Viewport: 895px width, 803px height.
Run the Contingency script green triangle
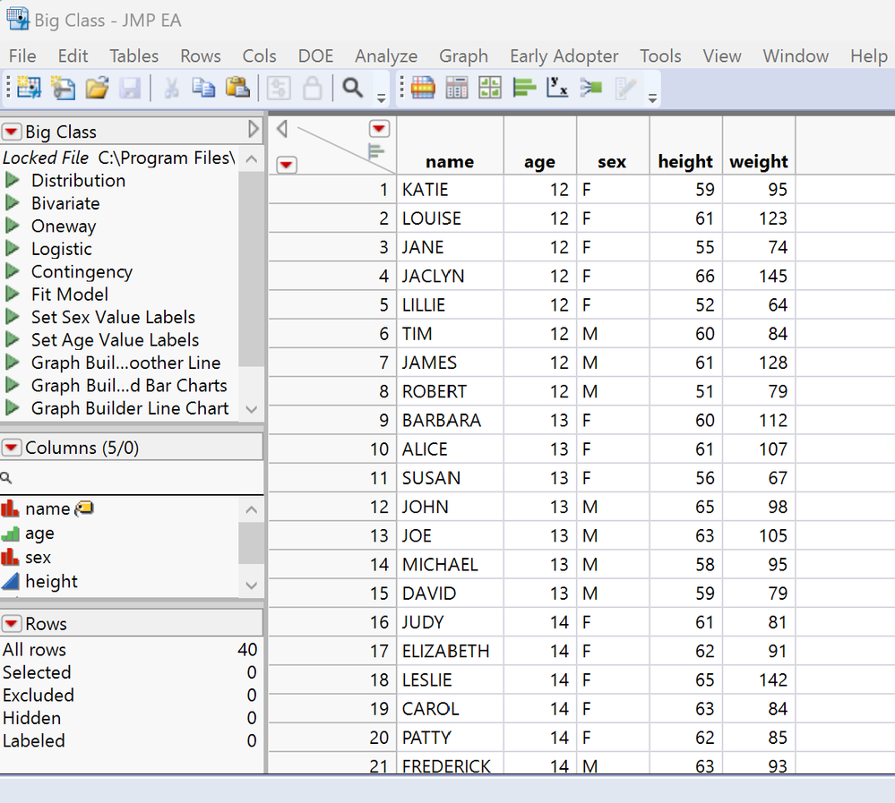point(12,271)
